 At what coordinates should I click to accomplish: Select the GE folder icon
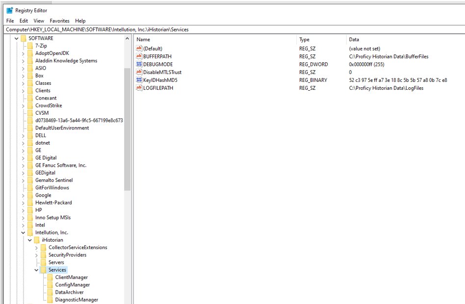(30, 151)
